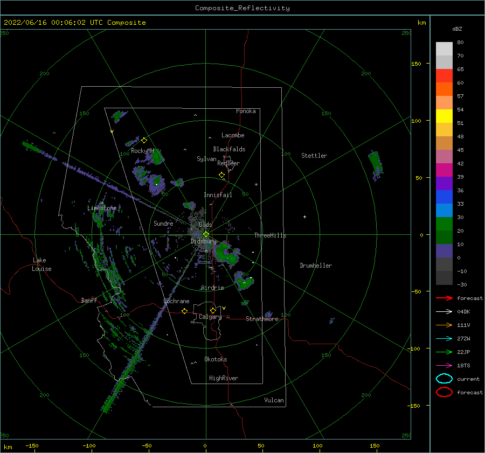This screenshot has width=485, height=453.
Task: Click the Airdrie city label
Action: pos(212,288)
